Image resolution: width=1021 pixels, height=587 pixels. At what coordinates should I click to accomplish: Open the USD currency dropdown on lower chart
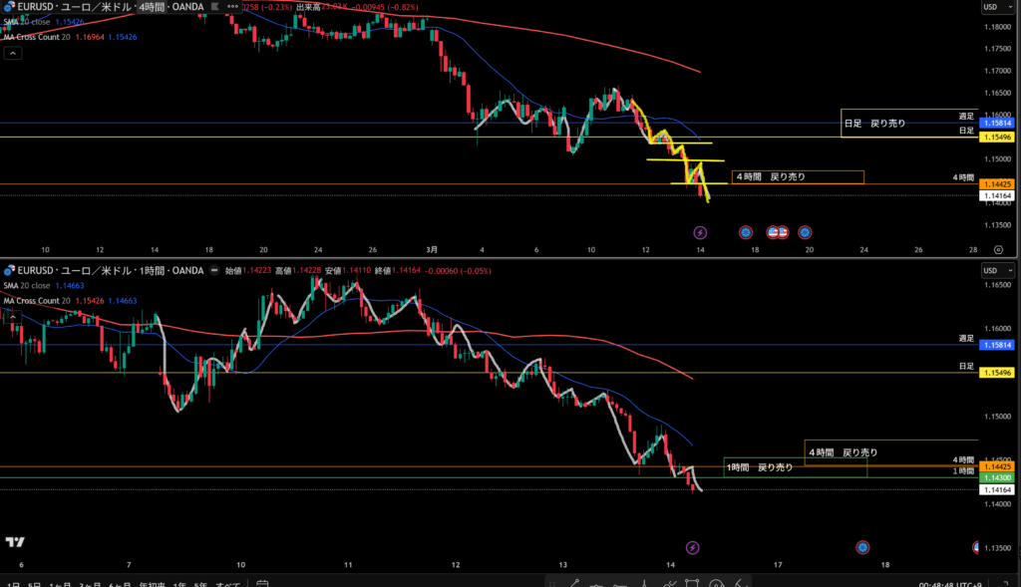point(990,271)
